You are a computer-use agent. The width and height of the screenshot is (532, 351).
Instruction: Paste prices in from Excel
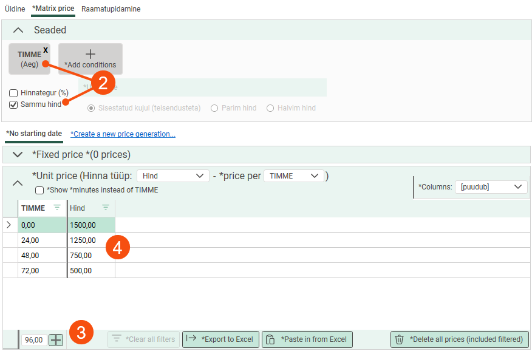[x=307, y=339]
